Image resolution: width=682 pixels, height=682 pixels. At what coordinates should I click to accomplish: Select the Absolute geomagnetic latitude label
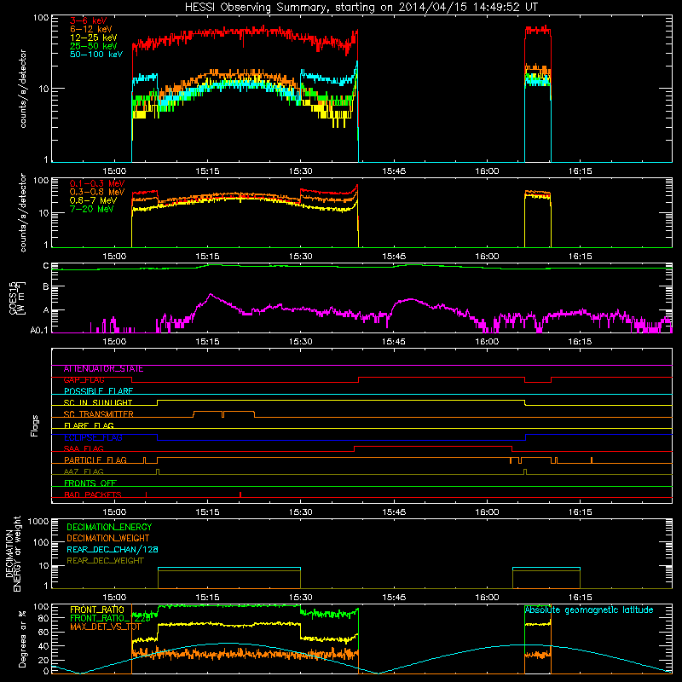[x=589, y=610]
